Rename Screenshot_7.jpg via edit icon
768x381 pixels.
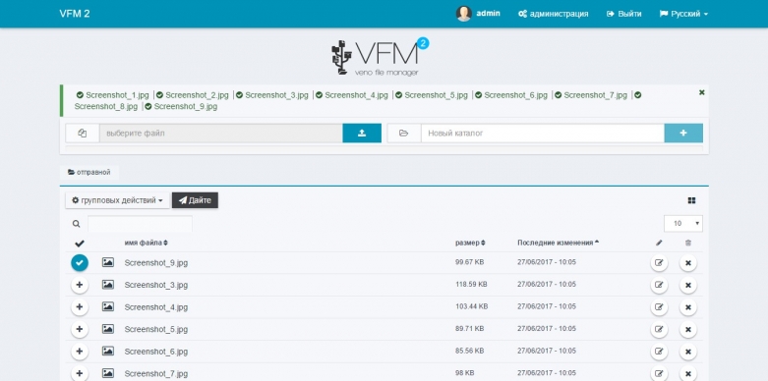(x=659, y=374)
